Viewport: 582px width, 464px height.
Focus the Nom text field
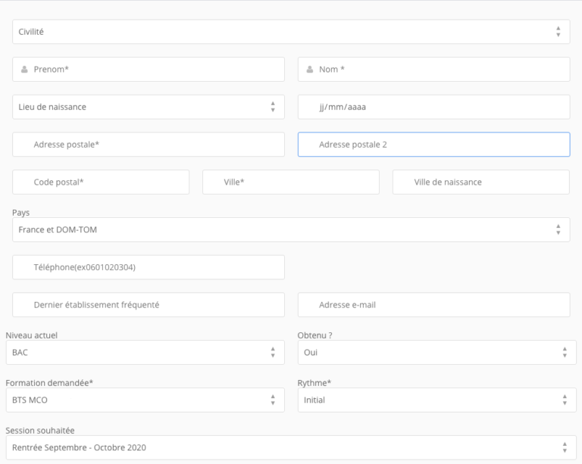click(x=434, y=70)
